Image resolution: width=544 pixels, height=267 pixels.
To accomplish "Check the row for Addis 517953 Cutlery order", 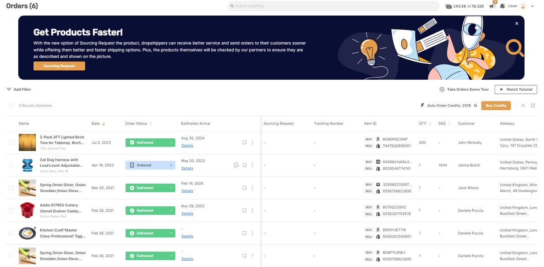I will pos(11,210).
